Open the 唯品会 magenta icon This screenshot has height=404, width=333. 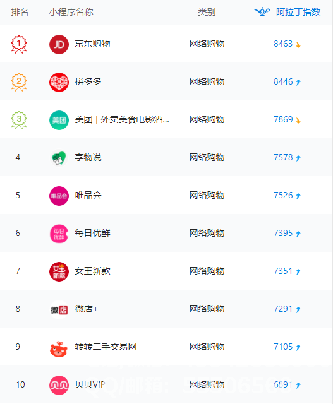click(59, 196)
